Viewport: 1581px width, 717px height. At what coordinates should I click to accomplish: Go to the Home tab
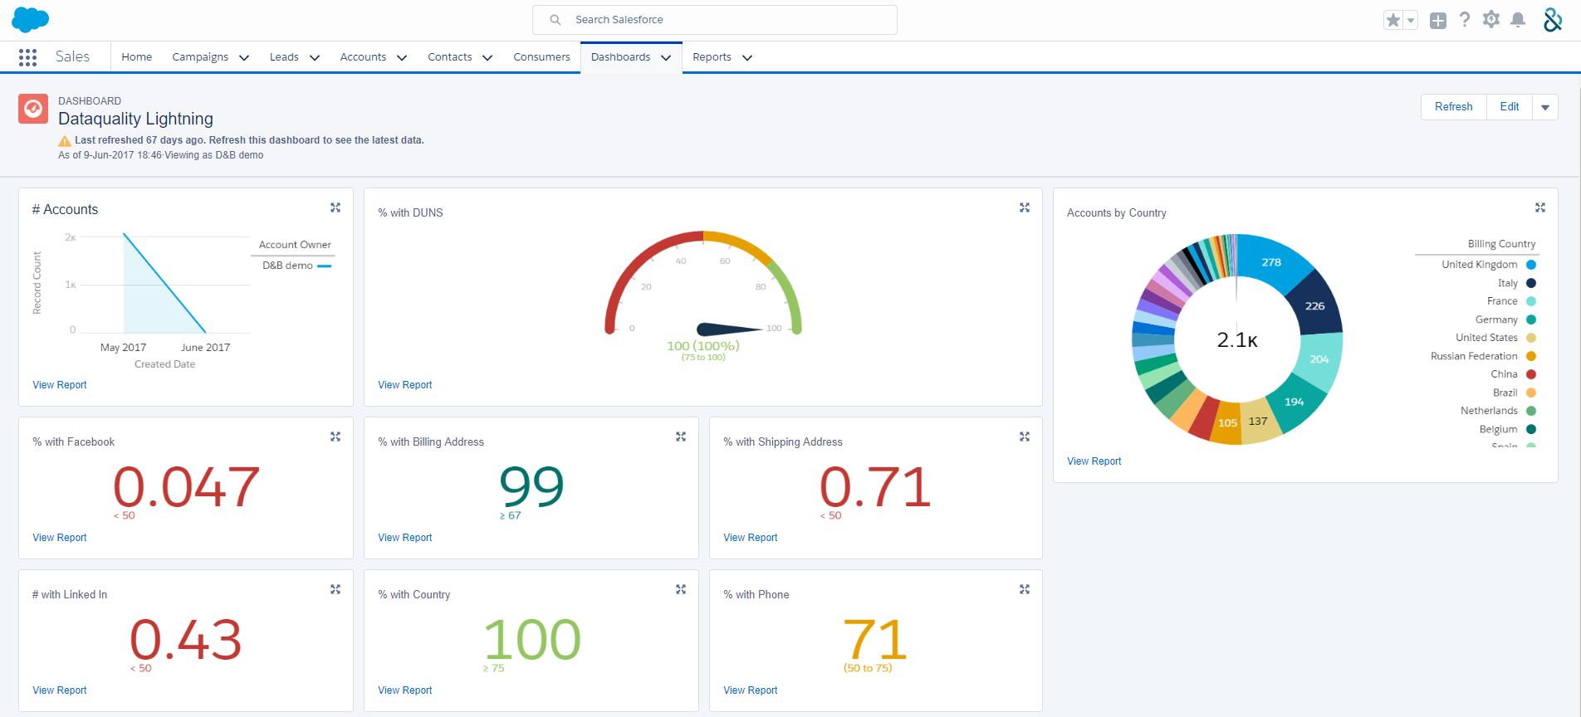coord(137,57)
